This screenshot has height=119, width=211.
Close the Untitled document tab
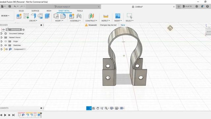click(x=174, y=7)
